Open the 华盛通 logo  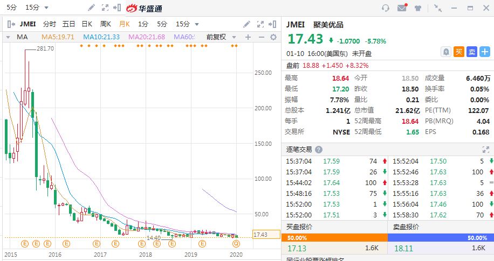(144, 8)
